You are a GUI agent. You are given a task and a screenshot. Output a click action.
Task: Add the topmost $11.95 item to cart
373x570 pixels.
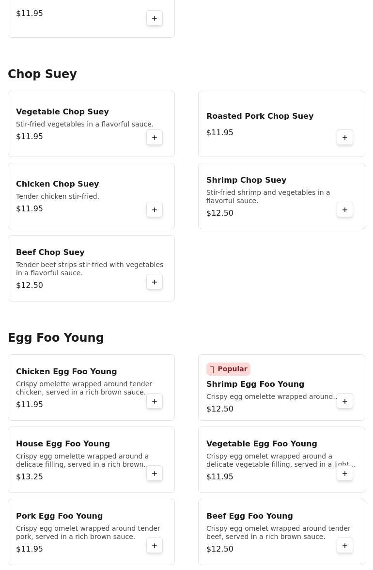tap(155, 18)
